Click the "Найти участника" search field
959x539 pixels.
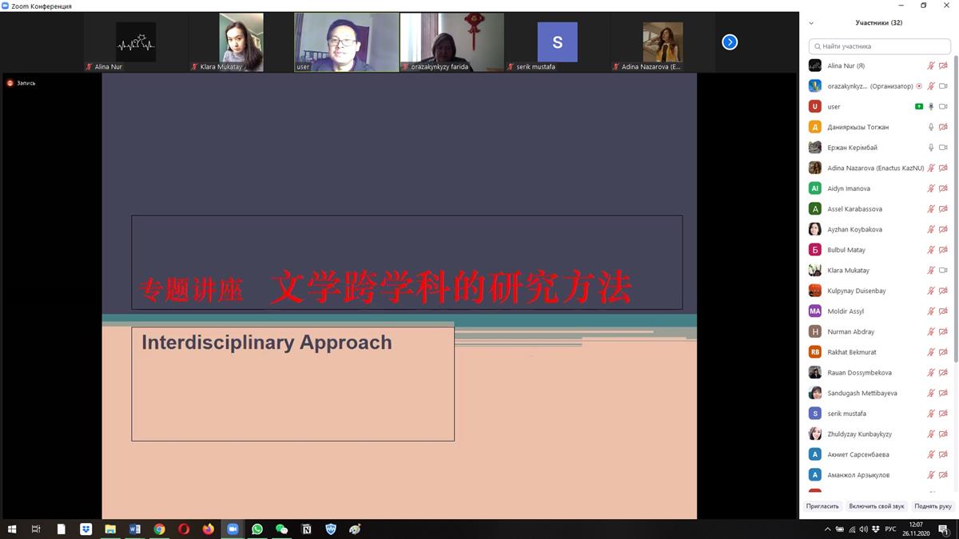click(879, 46)
